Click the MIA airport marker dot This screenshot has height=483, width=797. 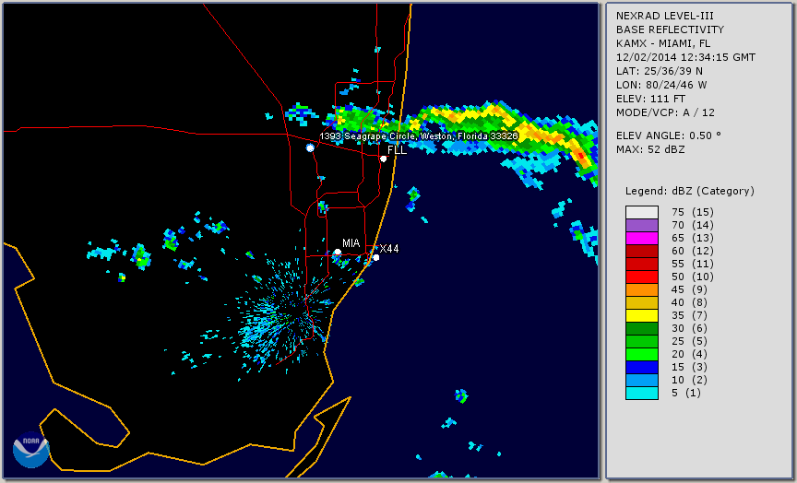tap(338, 252)
